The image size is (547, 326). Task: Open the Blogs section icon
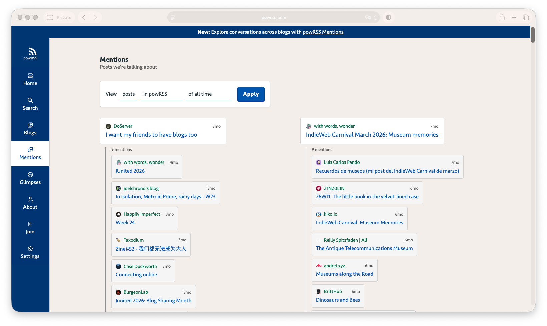click(30, 125)
